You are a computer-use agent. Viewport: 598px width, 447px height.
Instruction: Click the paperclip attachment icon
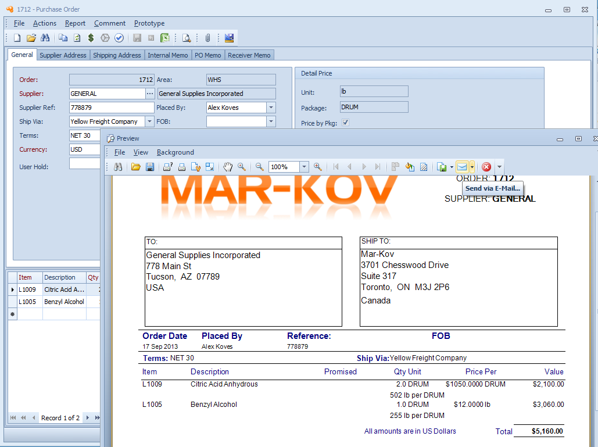coord(207,38)
